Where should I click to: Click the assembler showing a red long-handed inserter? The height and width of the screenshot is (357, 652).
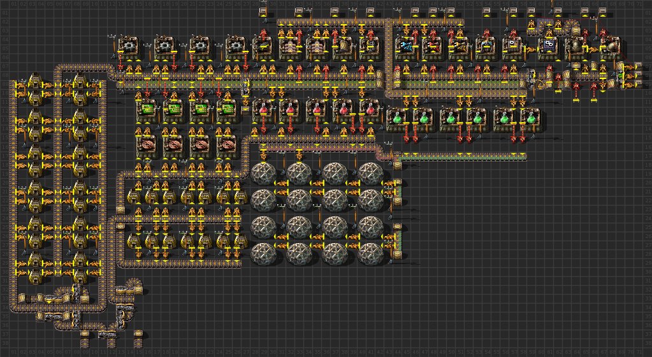(432, 46)
